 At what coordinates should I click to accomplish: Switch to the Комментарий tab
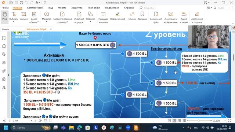click(35, 8)
